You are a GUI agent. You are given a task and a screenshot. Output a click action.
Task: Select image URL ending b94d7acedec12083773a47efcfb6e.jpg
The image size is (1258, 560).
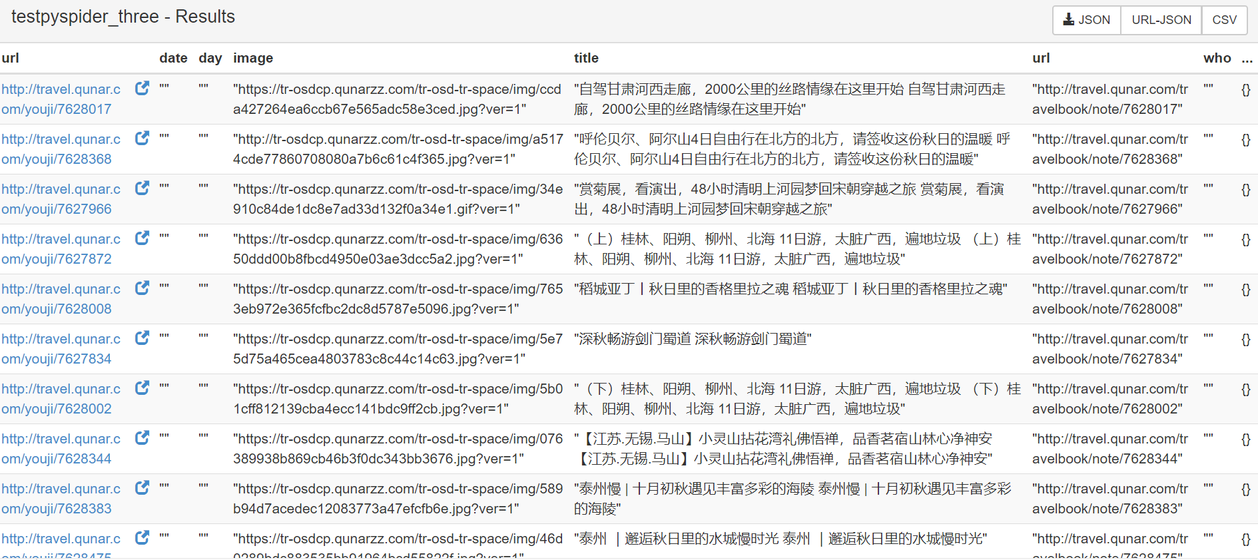coord(398,499)
